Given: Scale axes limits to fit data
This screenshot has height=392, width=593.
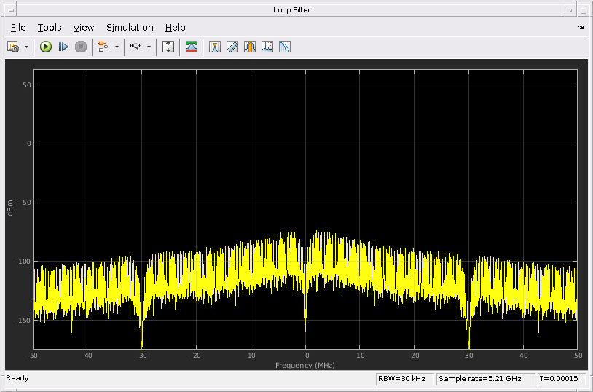Looking at the screenshot, I should [x=168, y=47].
